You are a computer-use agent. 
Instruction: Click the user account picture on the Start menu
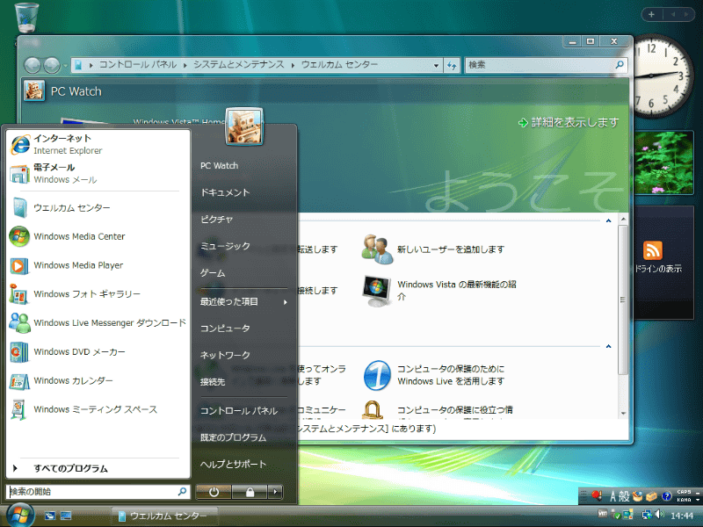pyautogui.click(x=244, y=126)
